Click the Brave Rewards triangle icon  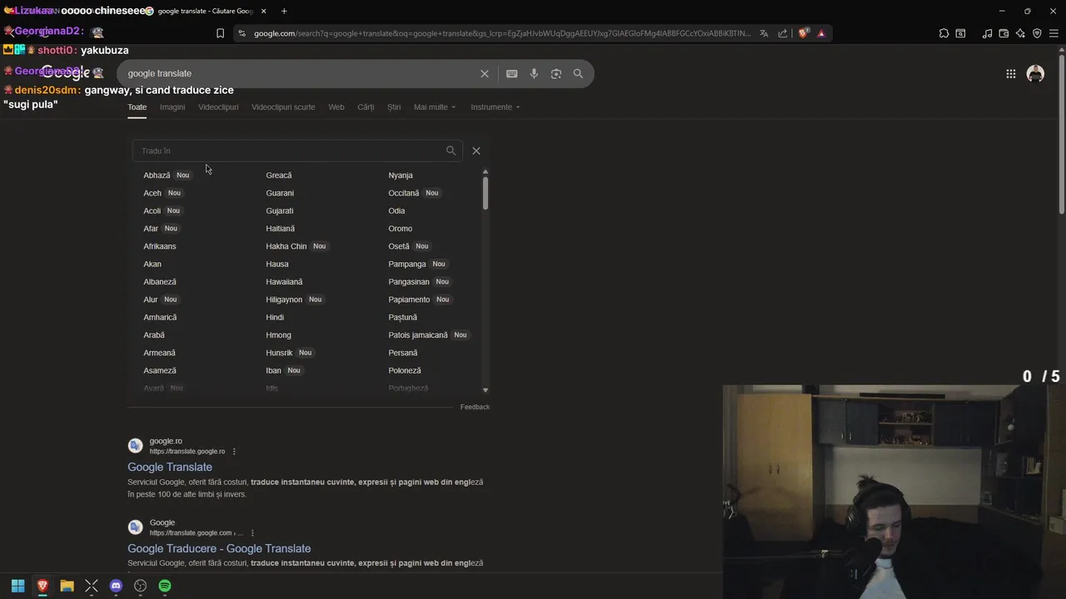tap(821, 33)
